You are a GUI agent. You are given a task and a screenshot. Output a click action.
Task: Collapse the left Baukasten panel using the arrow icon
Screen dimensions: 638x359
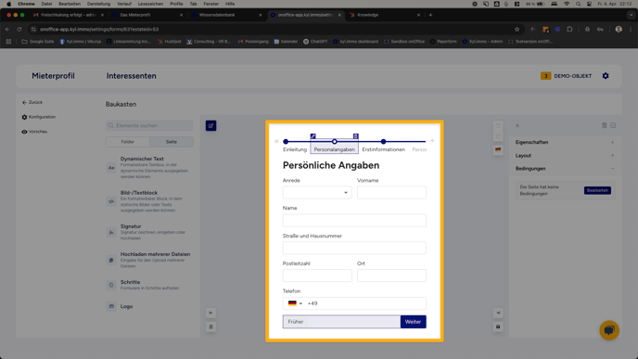point(211,313)
